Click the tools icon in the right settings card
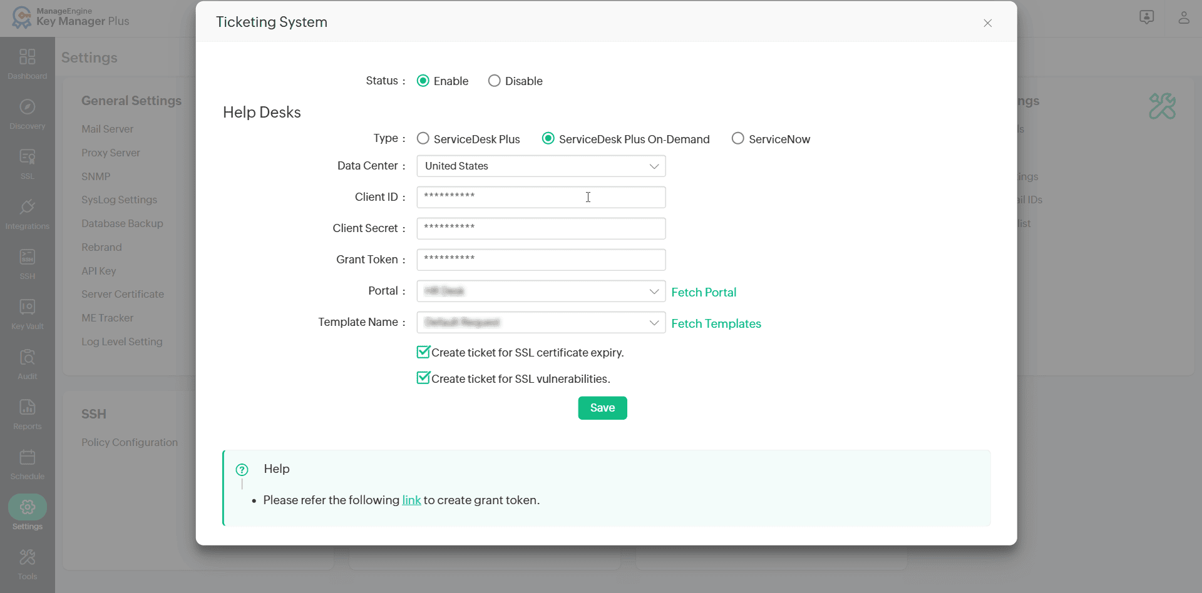 (1163, 106)
